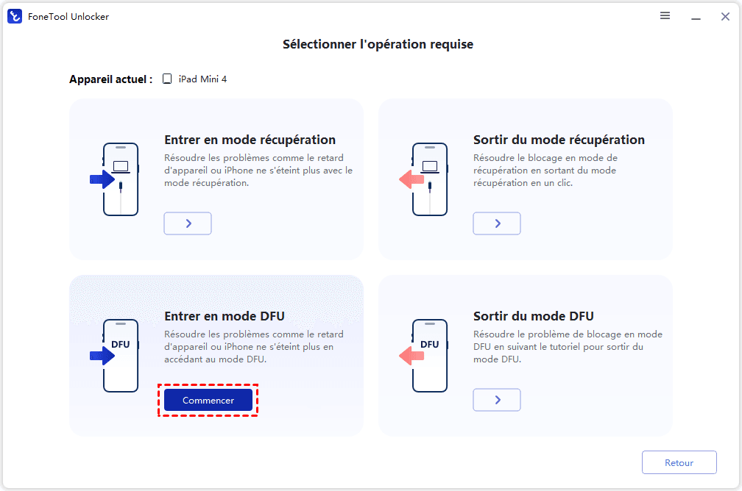Minimize the FoneTool Unlocker window

click(x=696, y=16)
